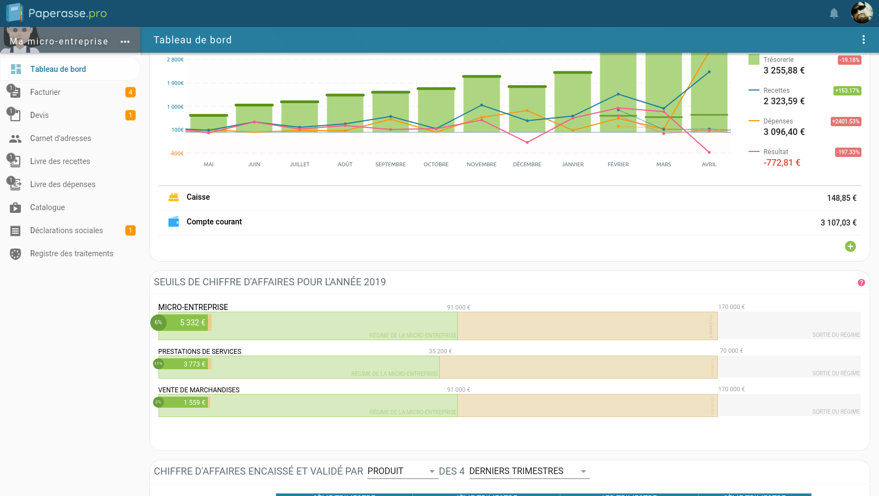
Task: Toggle the Dépenses line in chart legend
Action: coord(778,121)
